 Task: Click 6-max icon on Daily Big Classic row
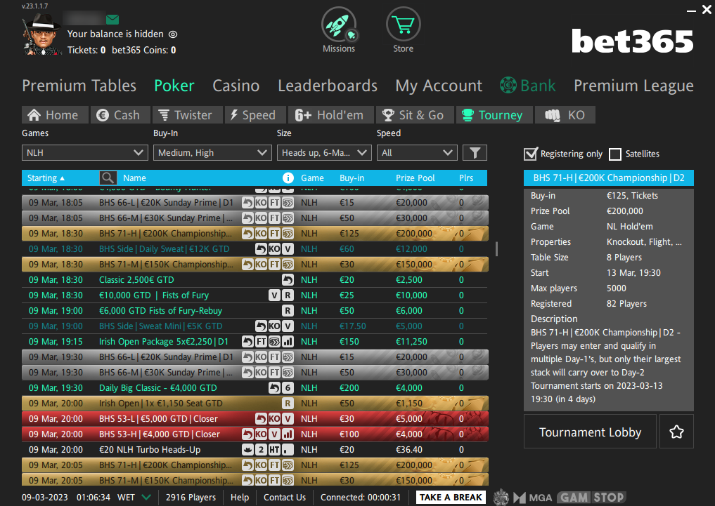point(288,388)
